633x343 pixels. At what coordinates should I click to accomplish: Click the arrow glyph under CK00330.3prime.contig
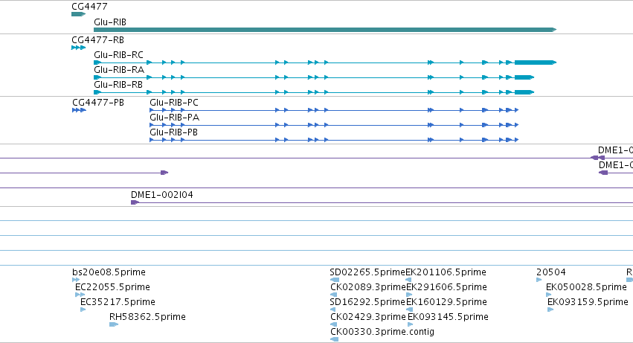coord(334,339)
